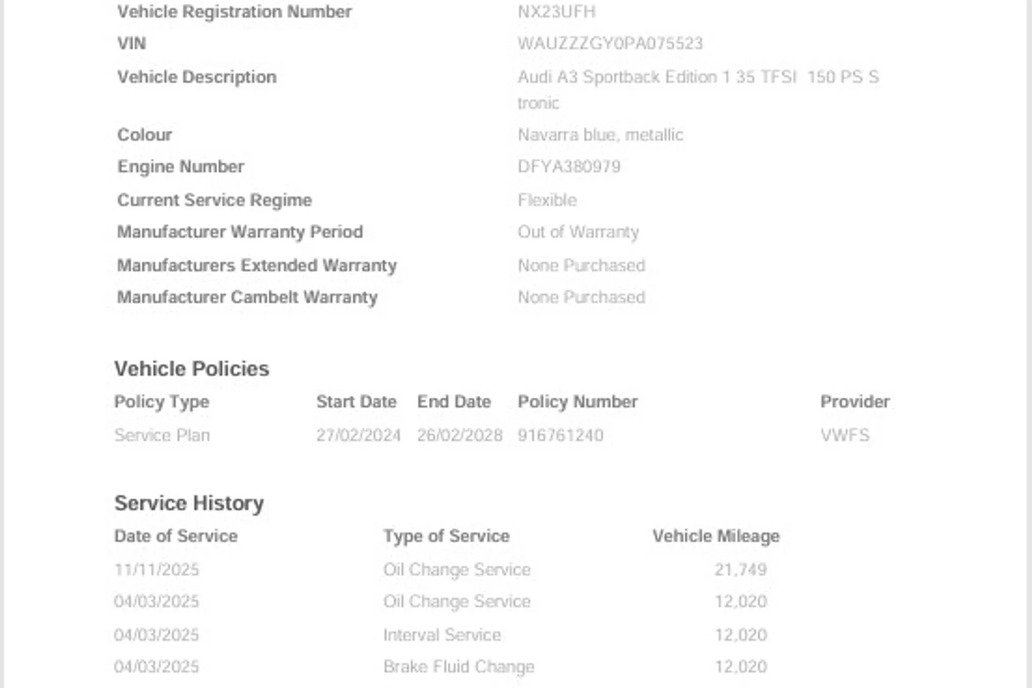Click the Brake Fluid Change entry
Image resolution: width=1032 pixels, height=688 pixels.
458,667
